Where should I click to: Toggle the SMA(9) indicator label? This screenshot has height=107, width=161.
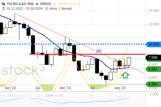46,4
